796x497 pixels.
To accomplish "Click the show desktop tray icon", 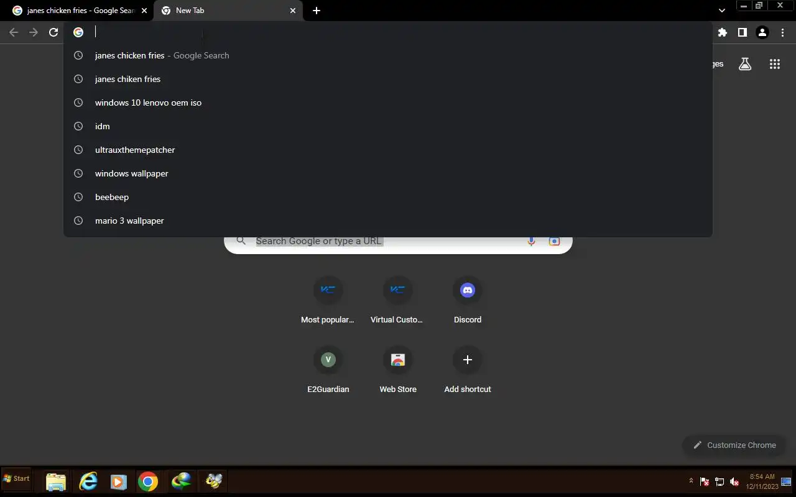I will click(x=786, y=481).
